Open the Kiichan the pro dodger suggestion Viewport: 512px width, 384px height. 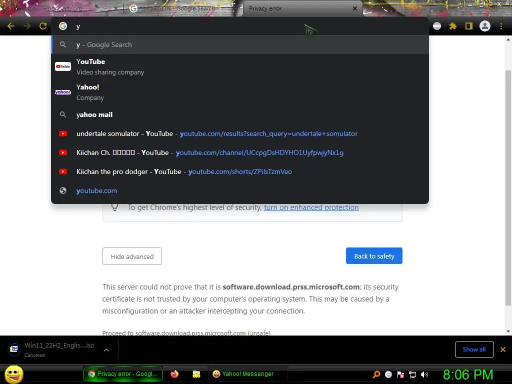click(x=240, y=171)
